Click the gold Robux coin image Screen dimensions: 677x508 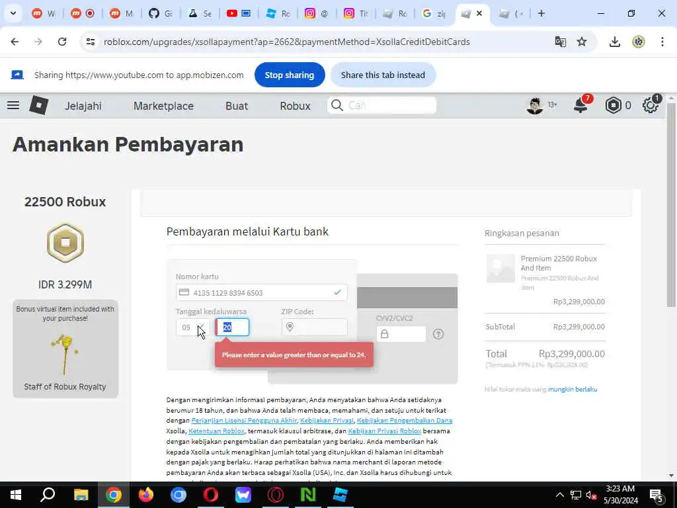[65, 242]
